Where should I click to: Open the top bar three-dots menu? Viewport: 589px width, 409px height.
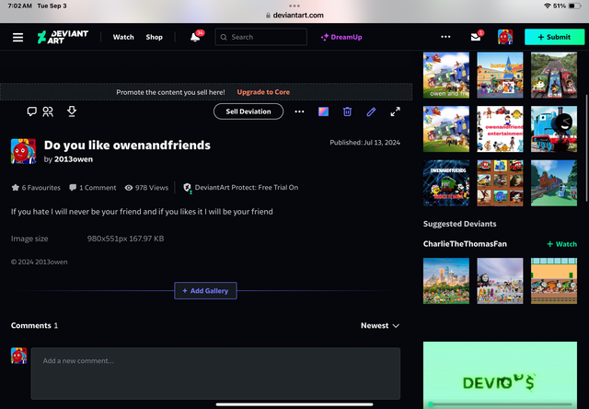coord(445,37)
